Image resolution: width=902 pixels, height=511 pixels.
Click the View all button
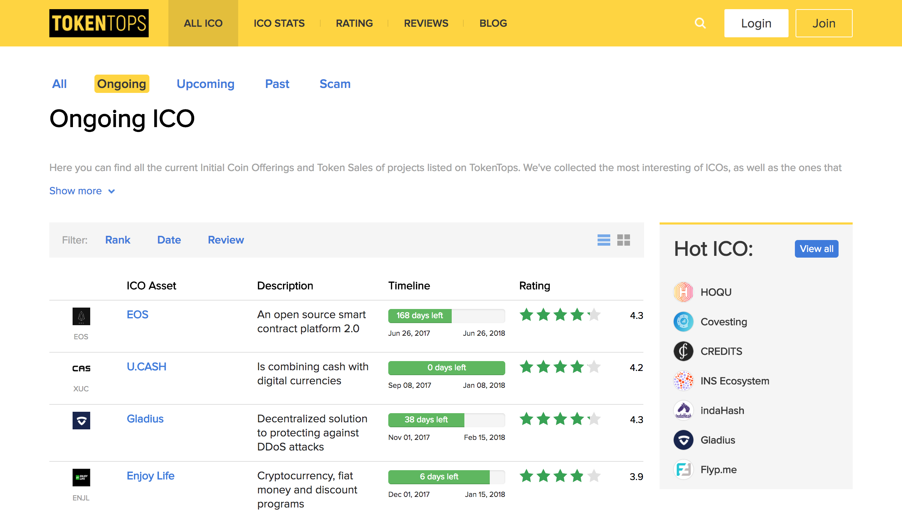pyautogui.click(x=816, y=249)
